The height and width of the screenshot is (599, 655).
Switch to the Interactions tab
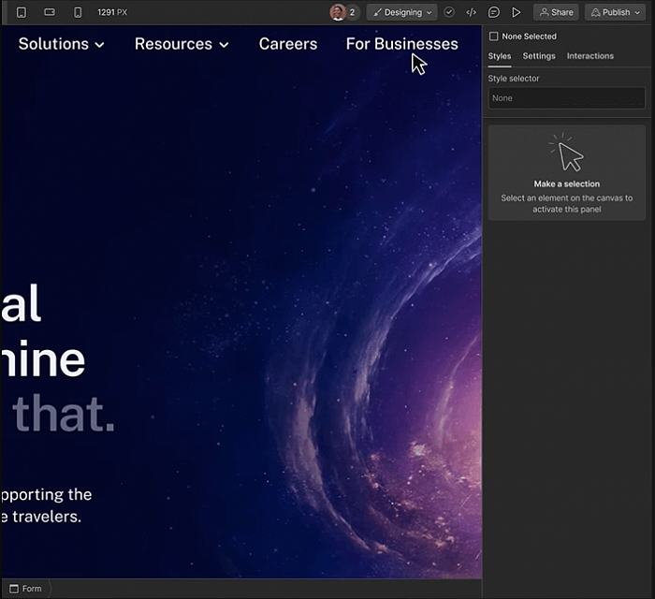point(590,56)
